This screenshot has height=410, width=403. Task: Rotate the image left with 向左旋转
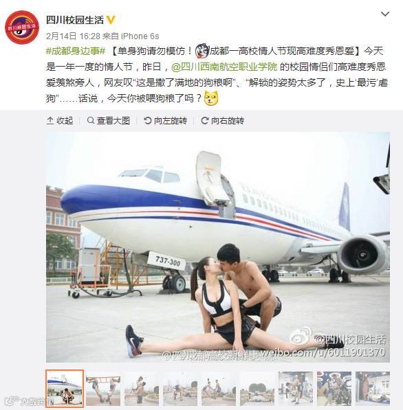[165, 121]
